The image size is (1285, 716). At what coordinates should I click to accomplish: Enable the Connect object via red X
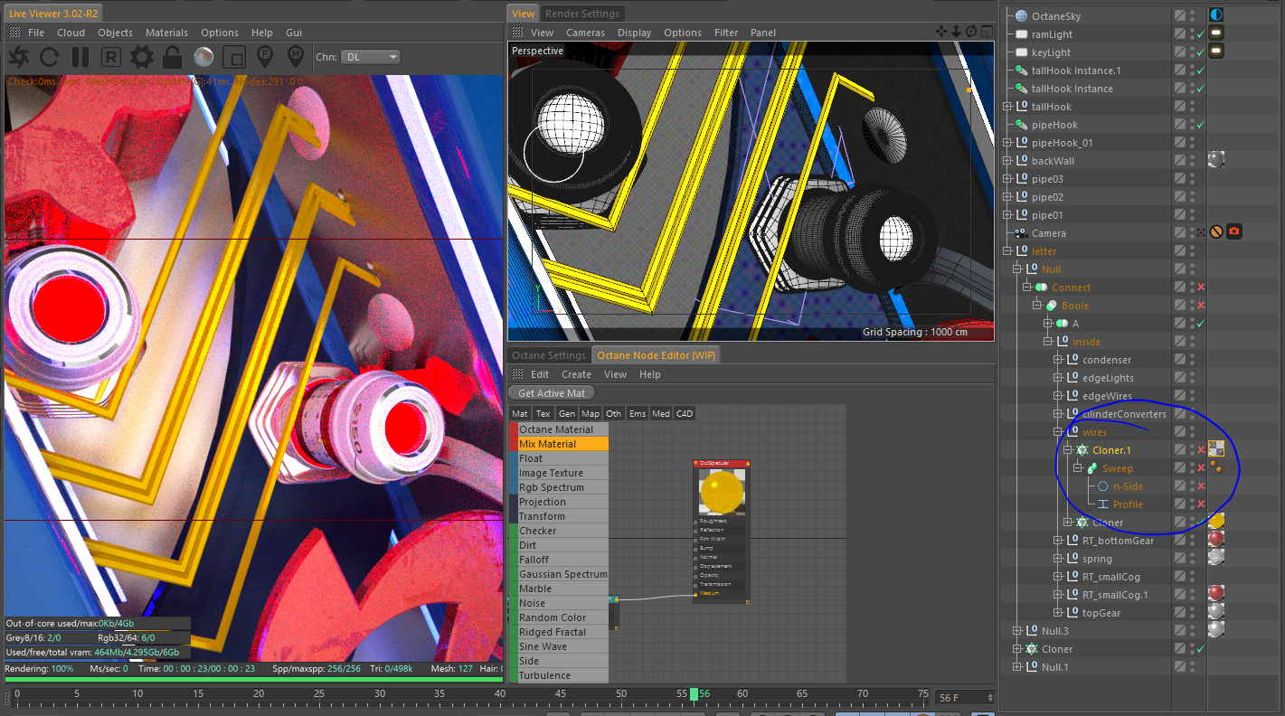1201,287
